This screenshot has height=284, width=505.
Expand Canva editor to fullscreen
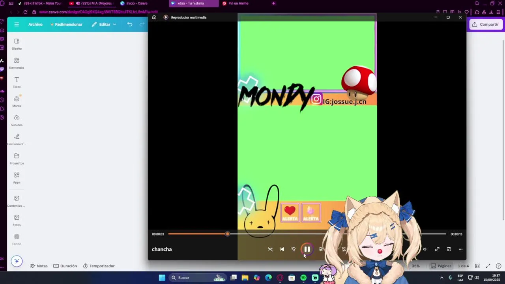[488, 266]
